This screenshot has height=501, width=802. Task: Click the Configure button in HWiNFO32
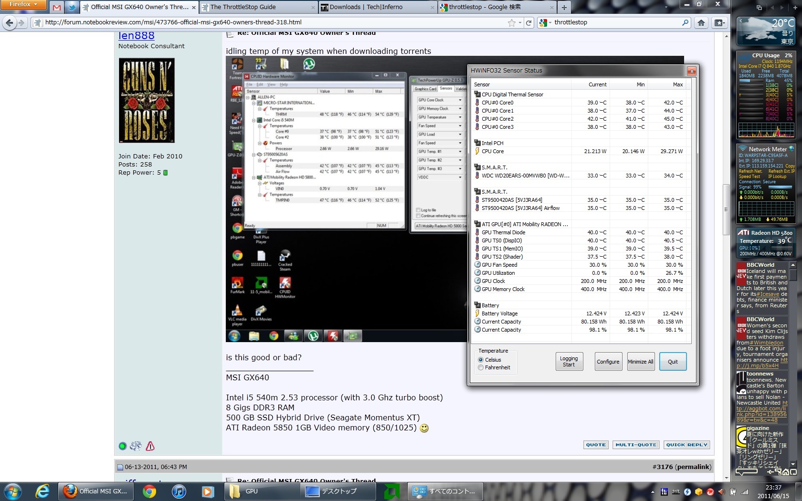608,362
